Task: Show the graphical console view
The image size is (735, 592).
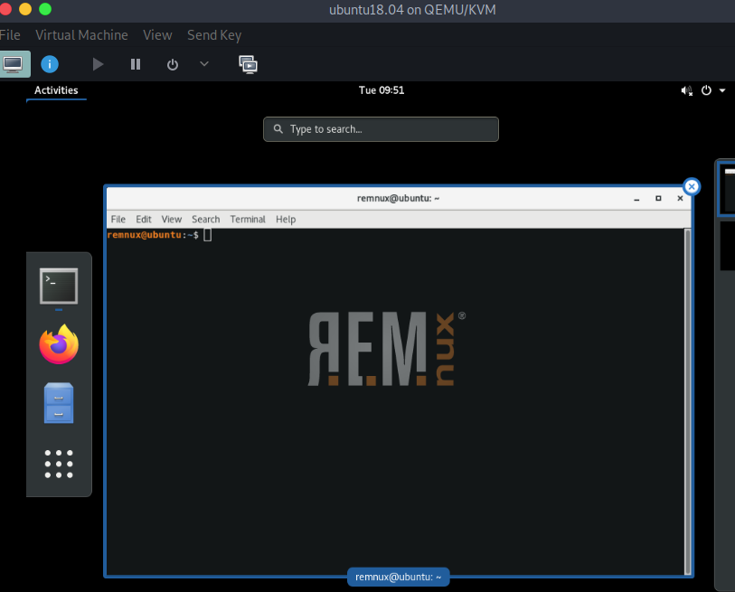Action: coord(14,64)
